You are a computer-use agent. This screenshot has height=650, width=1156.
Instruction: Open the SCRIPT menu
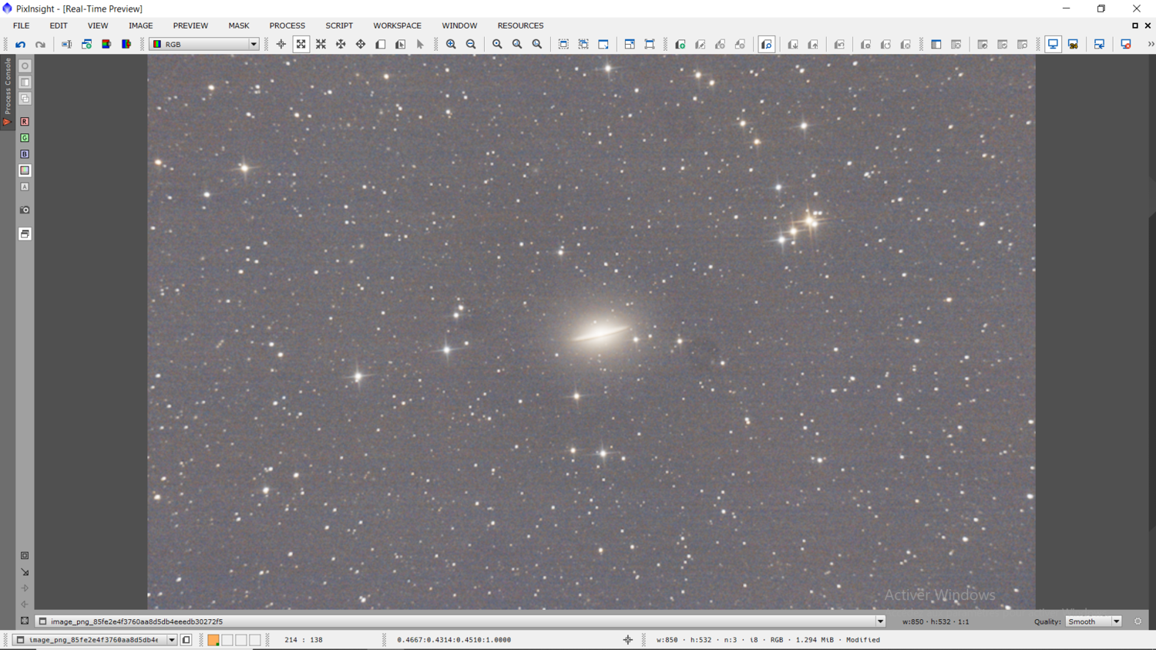point(339,25)
